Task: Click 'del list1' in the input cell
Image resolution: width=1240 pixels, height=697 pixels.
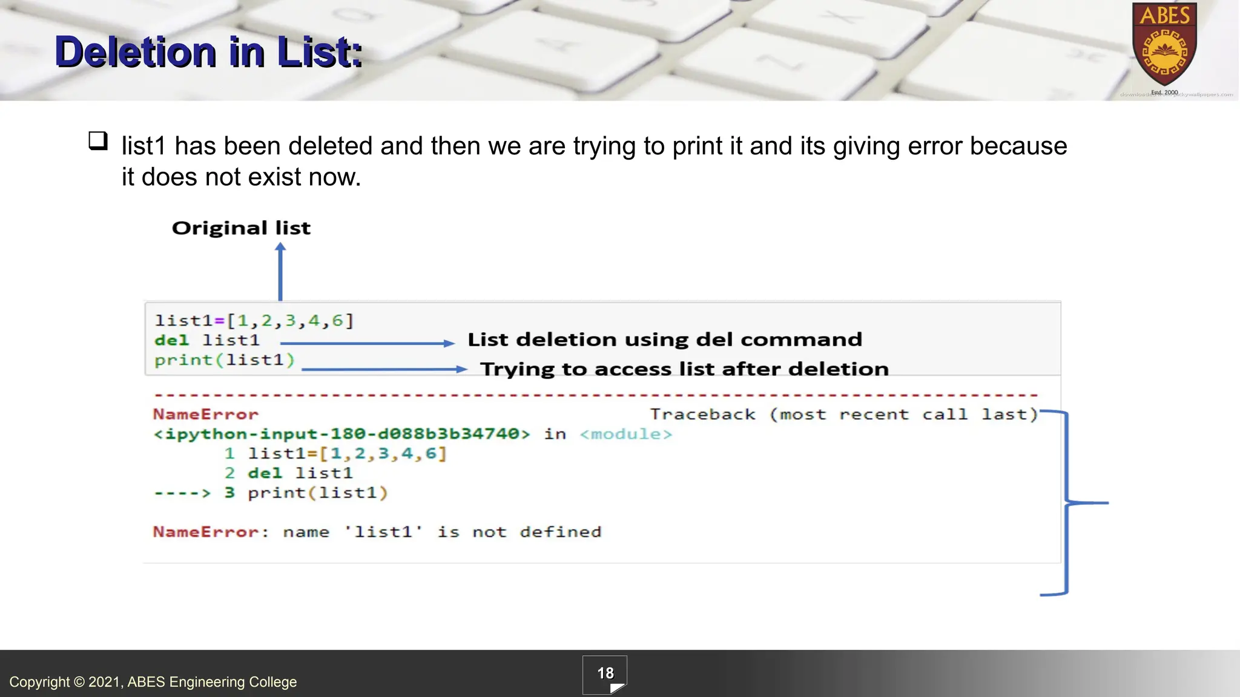Action: [206, 340]
